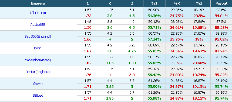
Task: Sort table by the X column header
Action: (x=110, y=3)
